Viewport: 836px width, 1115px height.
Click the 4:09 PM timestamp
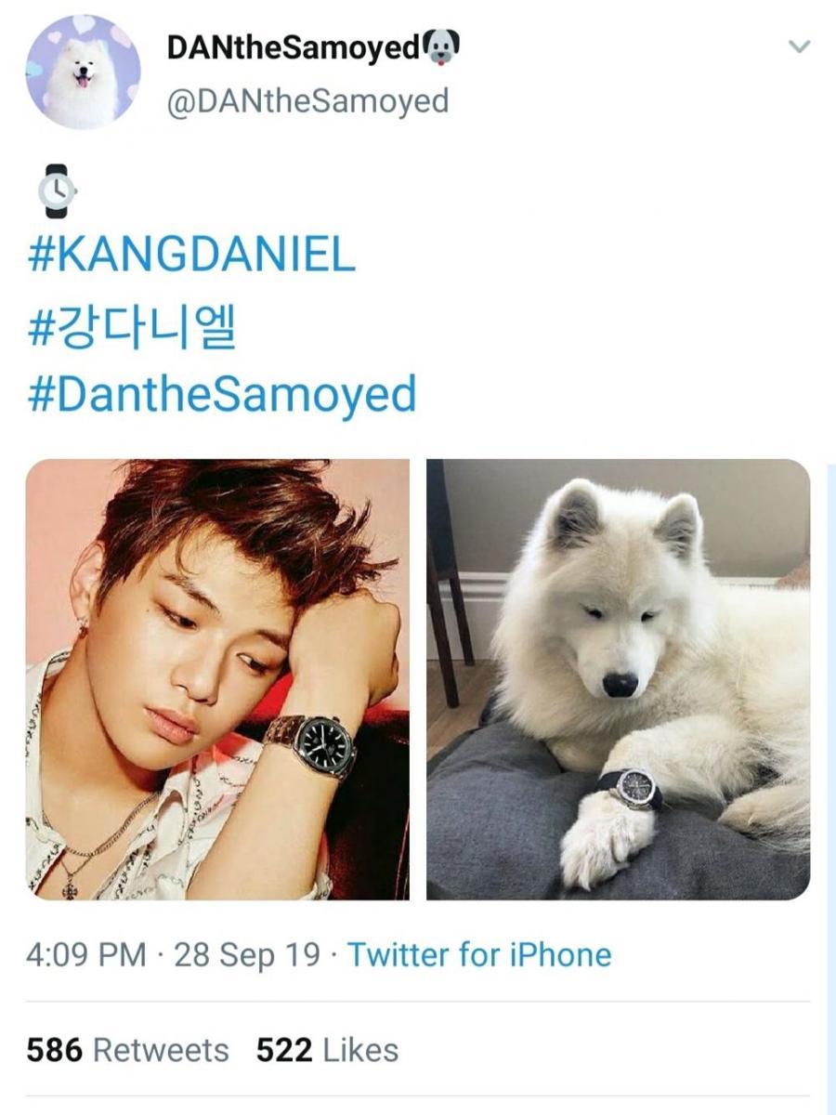pyautogui.click(x=86, y=955)
